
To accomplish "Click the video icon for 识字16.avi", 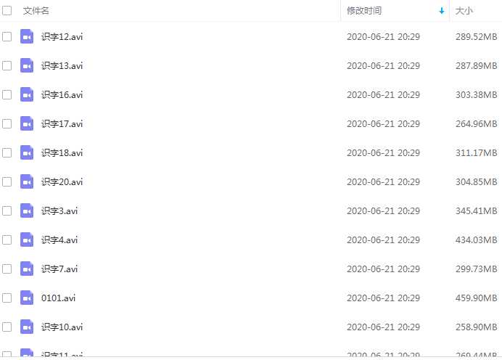I will click(27, 94).
